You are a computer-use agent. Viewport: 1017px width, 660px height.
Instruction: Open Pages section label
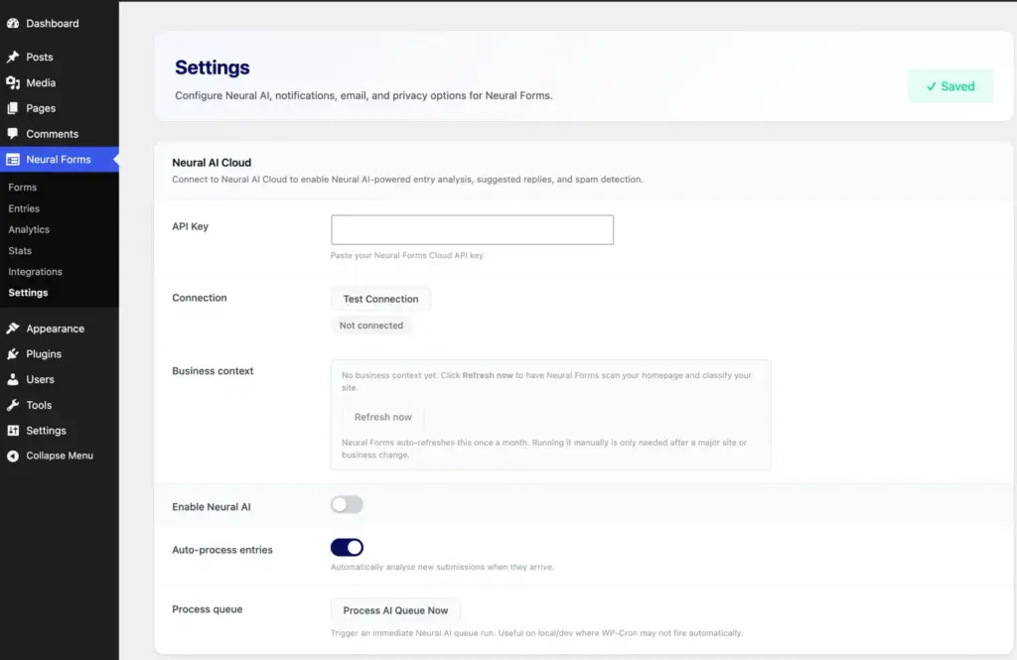point(41,108)
